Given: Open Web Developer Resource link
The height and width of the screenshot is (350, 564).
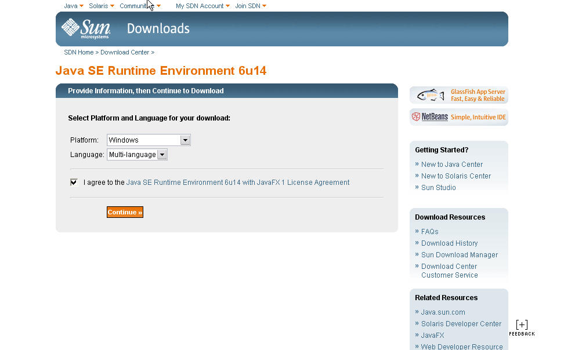Looking at the screenshot, I should click(x=462, y=347).
